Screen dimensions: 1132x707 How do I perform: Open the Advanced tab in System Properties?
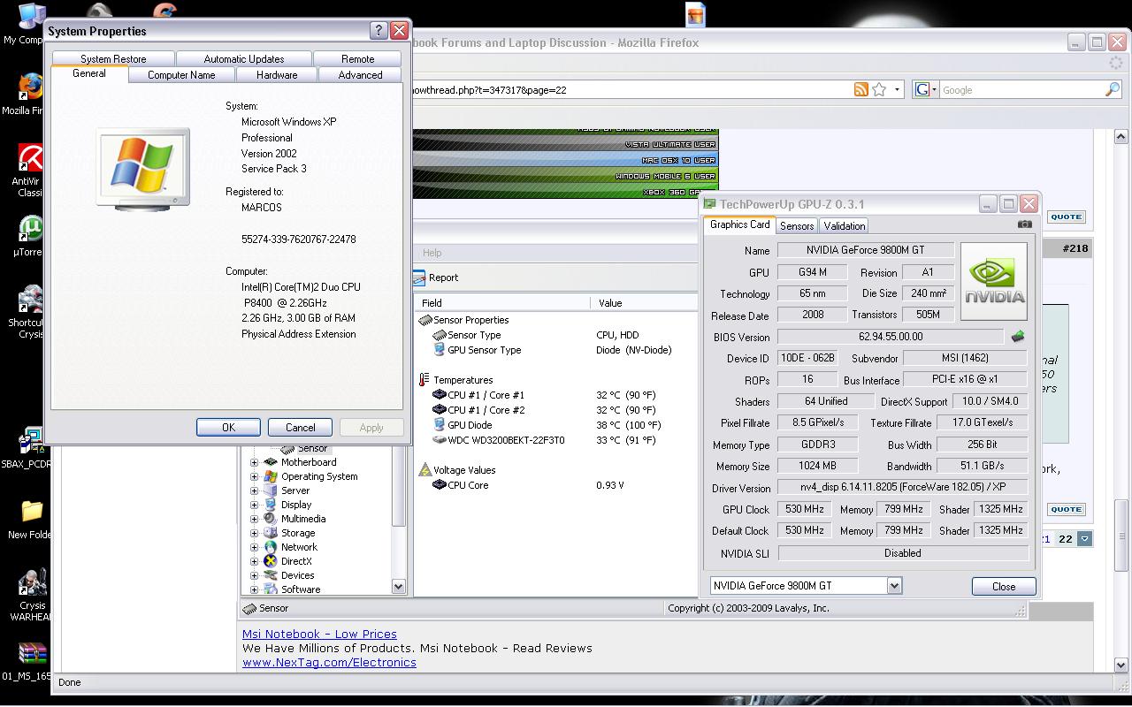point(361,75)
